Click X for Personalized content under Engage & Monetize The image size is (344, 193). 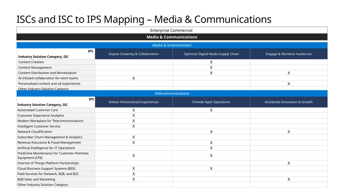[x=289, y=84]
